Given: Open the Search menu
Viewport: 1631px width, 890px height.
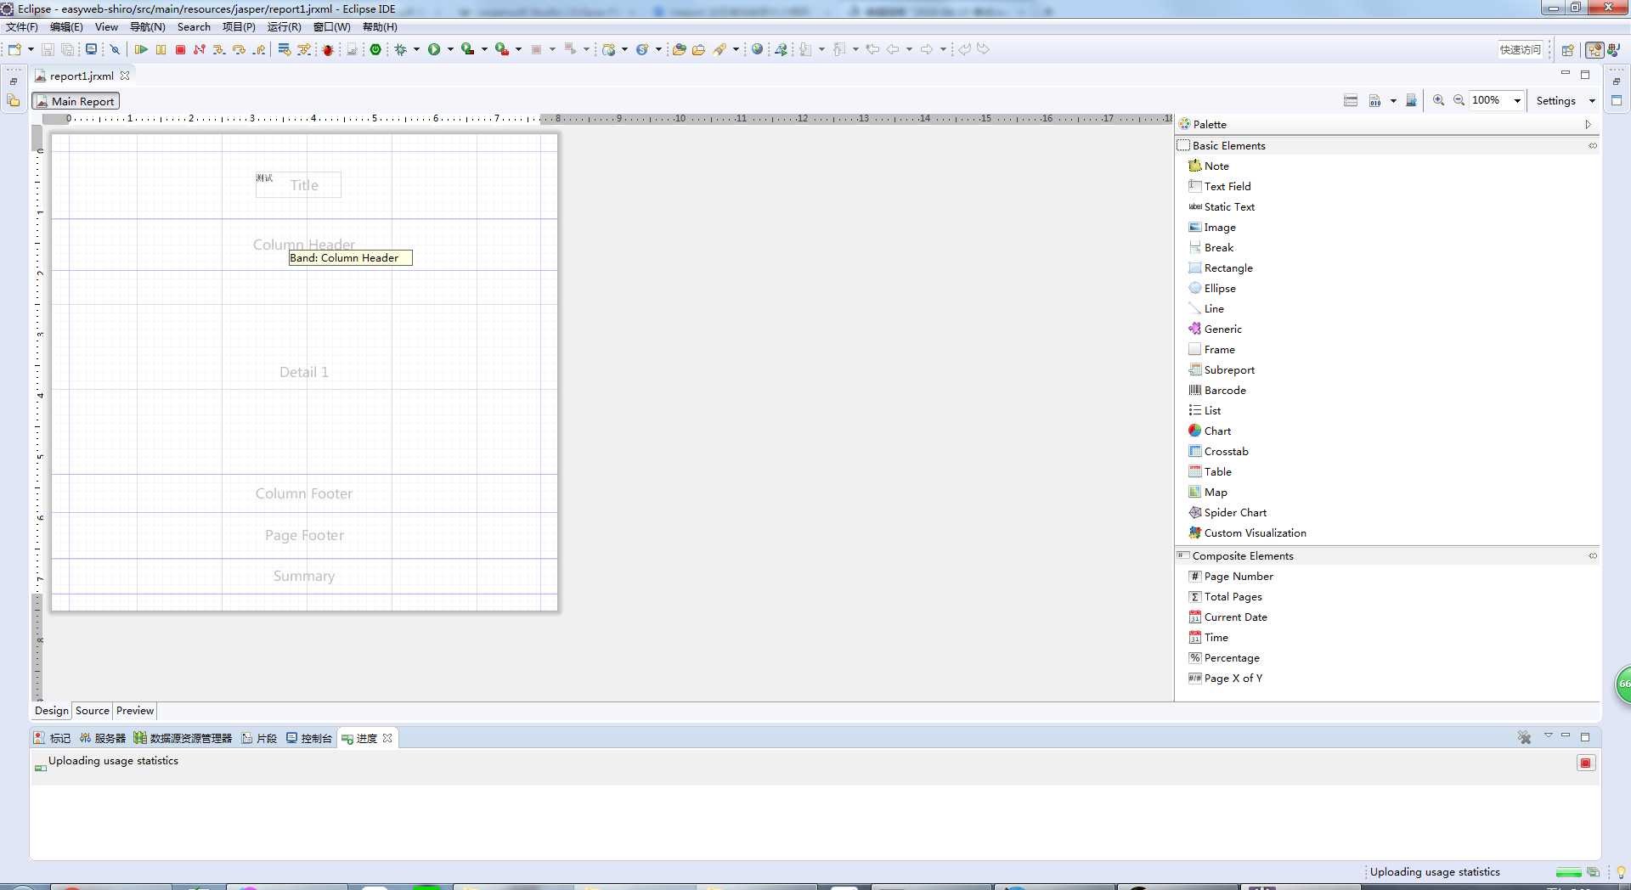Looking at the screenshot, I should click(194, 26).
